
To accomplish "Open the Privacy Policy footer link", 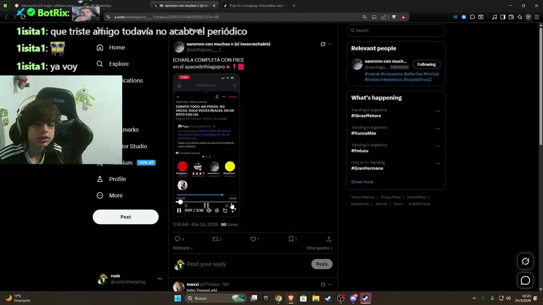I will 391,197.
